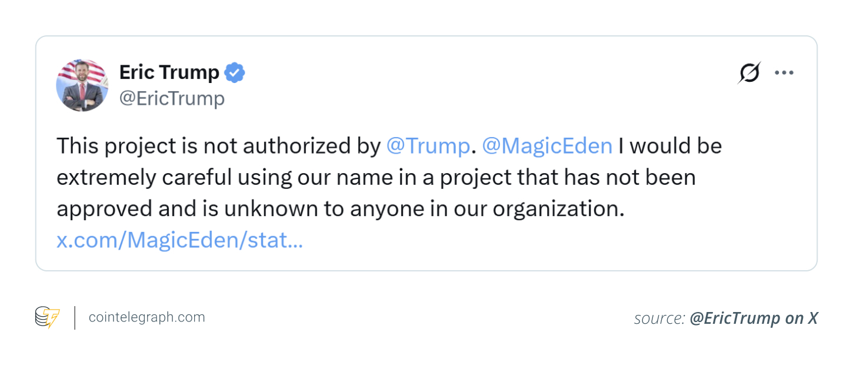
Task: Click the tweet line starting "extremely careful"
Action: [235, 177]
